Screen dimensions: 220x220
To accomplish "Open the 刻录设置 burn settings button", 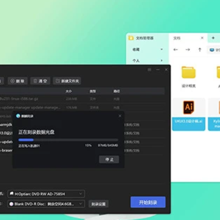I will pyautogui.click(x=98, y=204).
